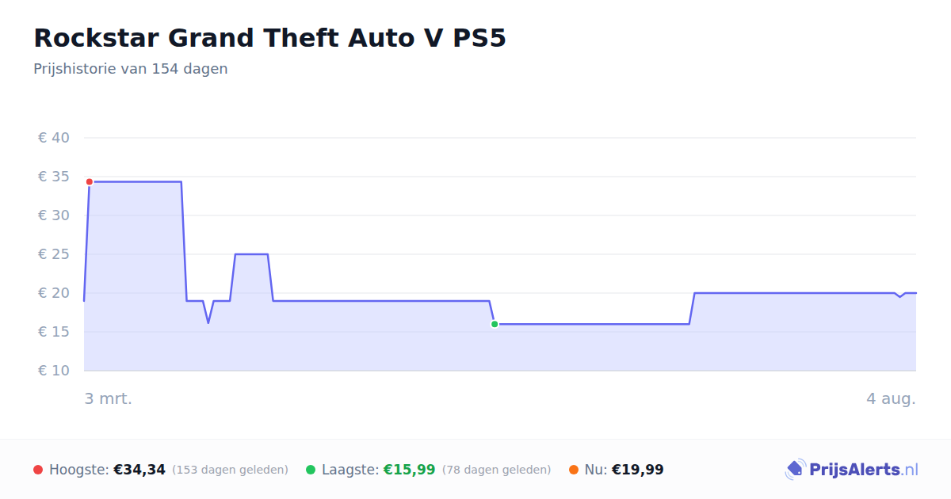Click the 78 dagen geleden note

pos(496,470)
